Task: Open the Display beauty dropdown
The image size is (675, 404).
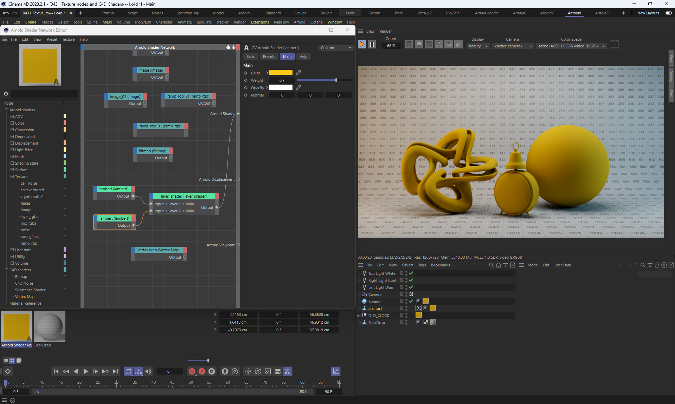Action: (x=478, y=46)
